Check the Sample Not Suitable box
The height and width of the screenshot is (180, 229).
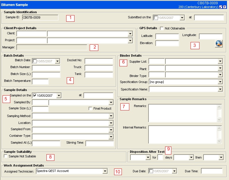6,156
